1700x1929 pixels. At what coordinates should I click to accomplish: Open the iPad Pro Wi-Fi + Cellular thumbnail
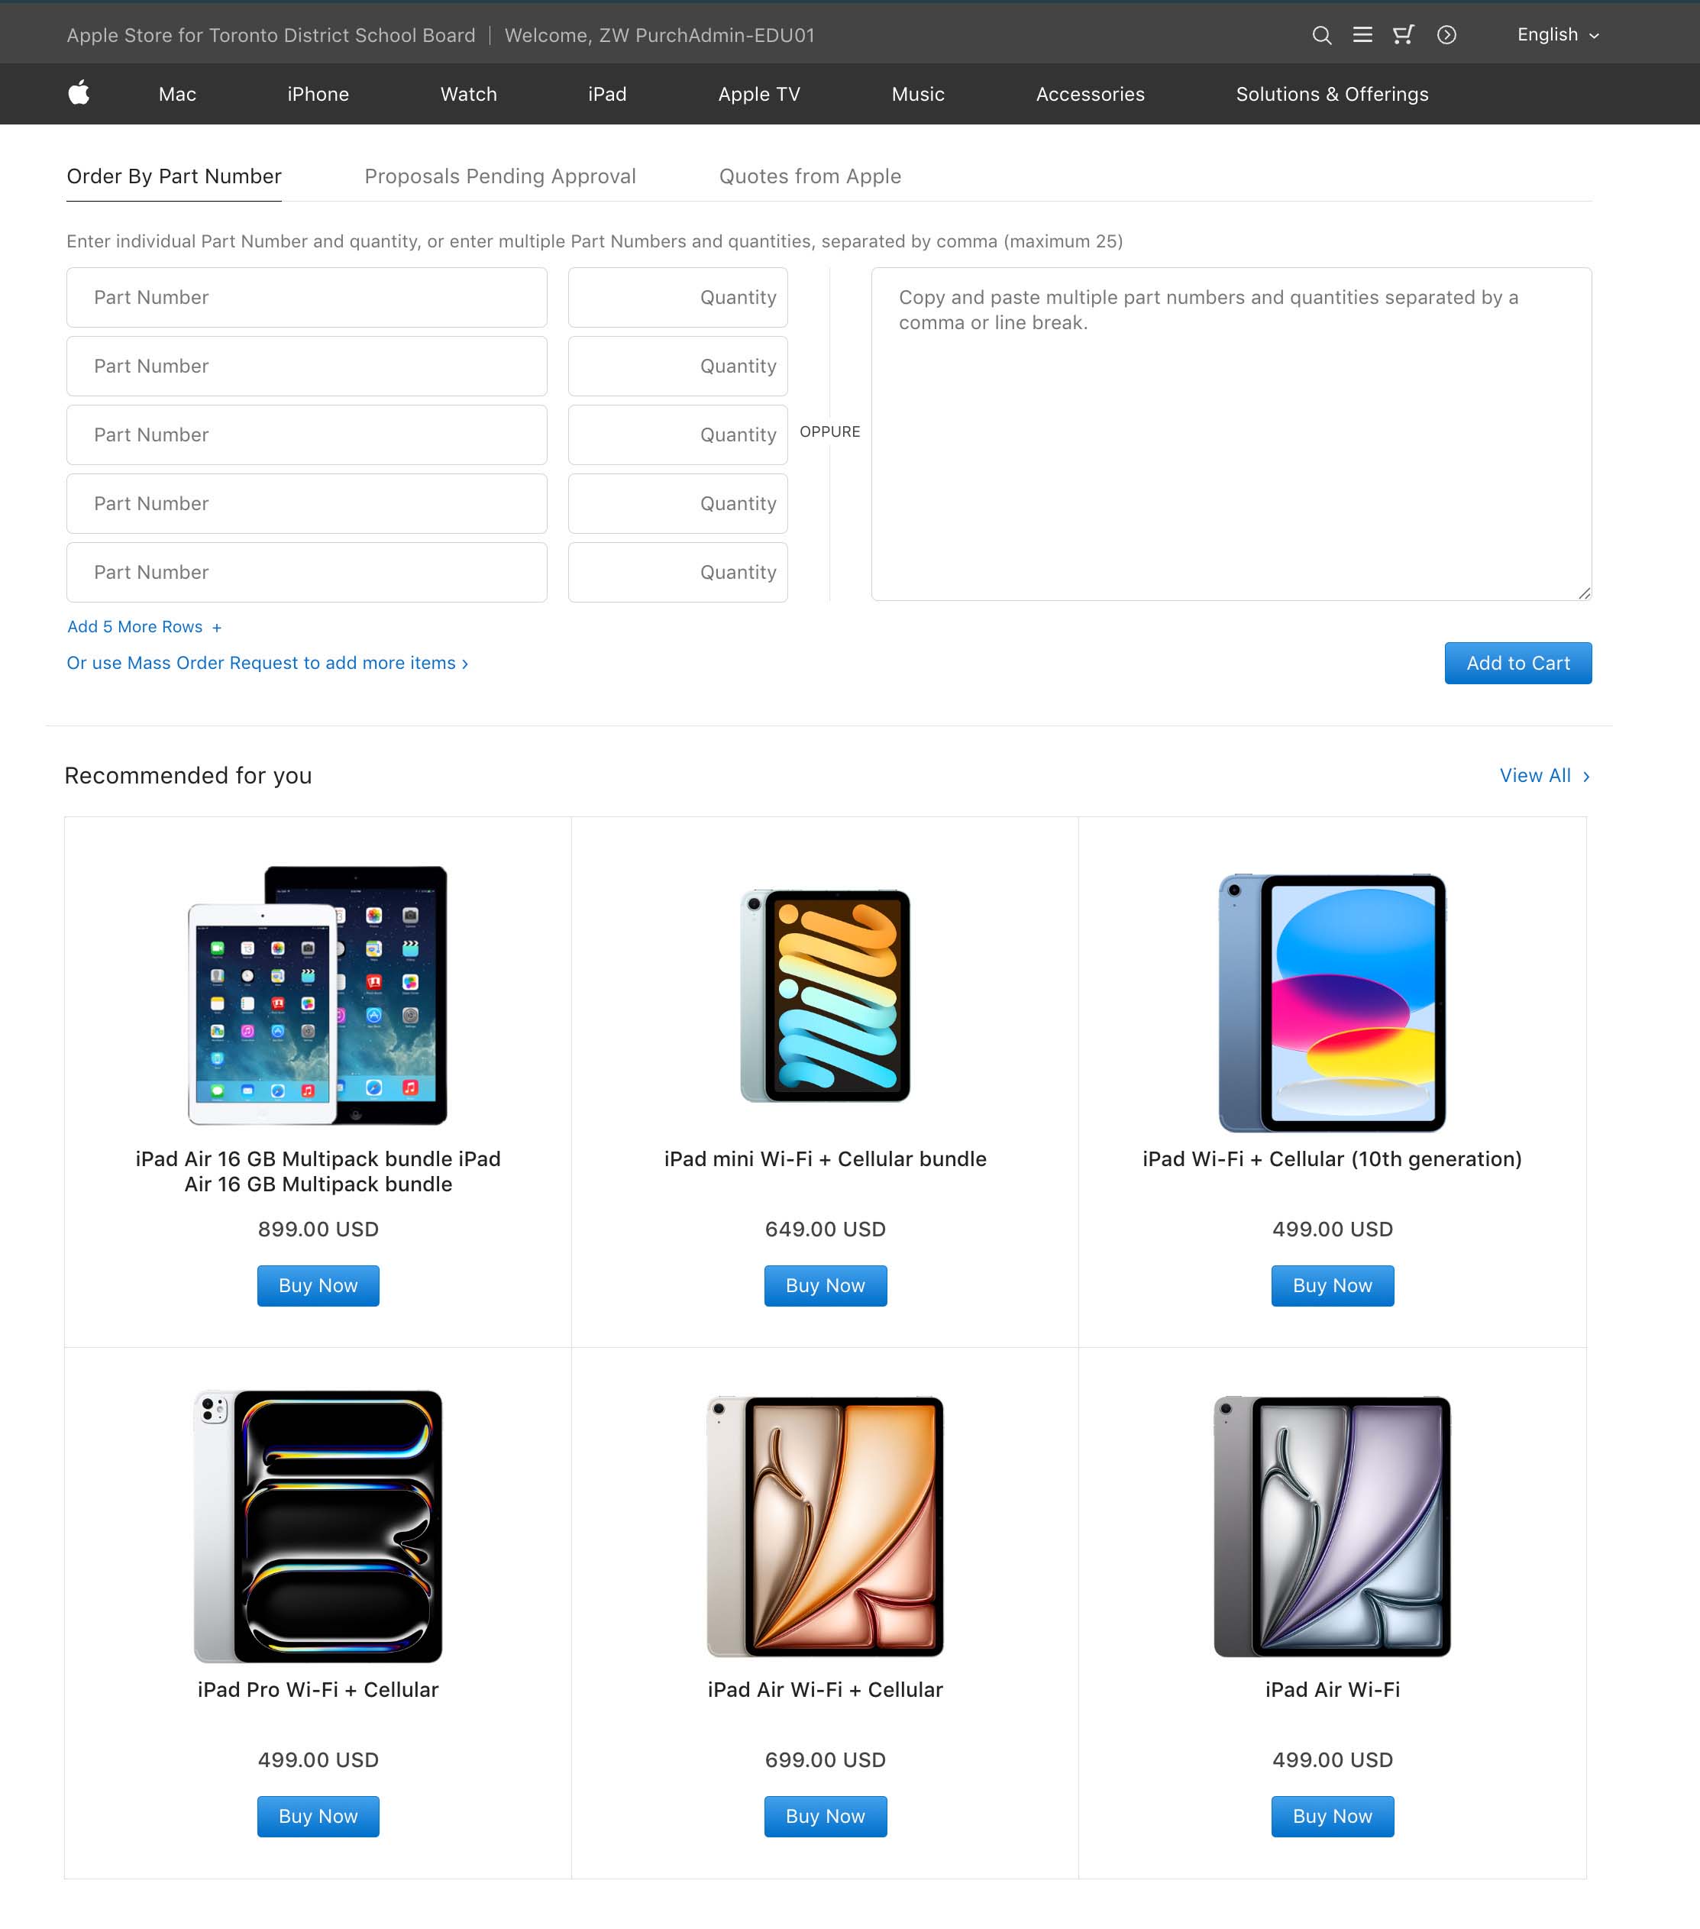point(318,1526)
